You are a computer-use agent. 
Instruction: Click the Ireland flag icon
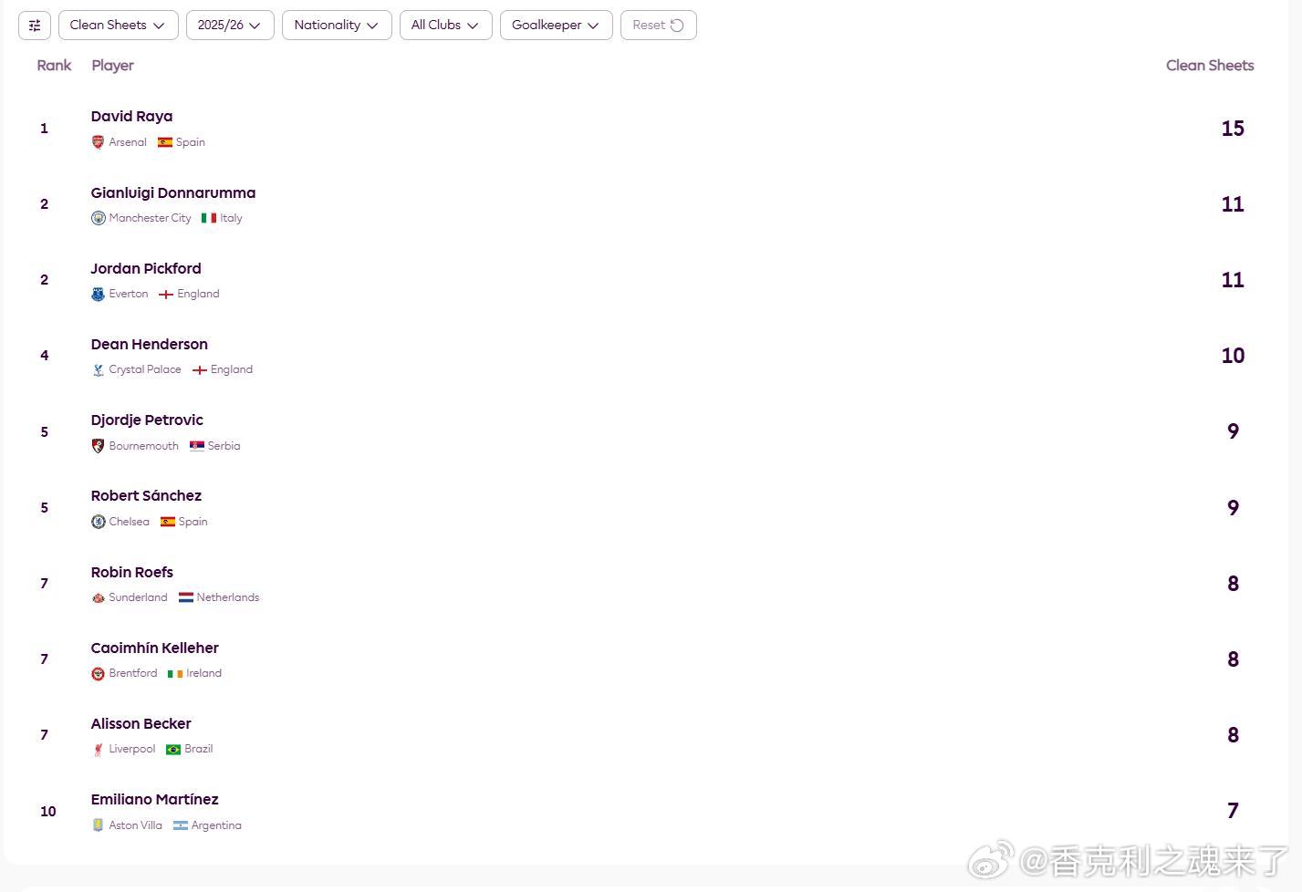click(x=175, y=673)
